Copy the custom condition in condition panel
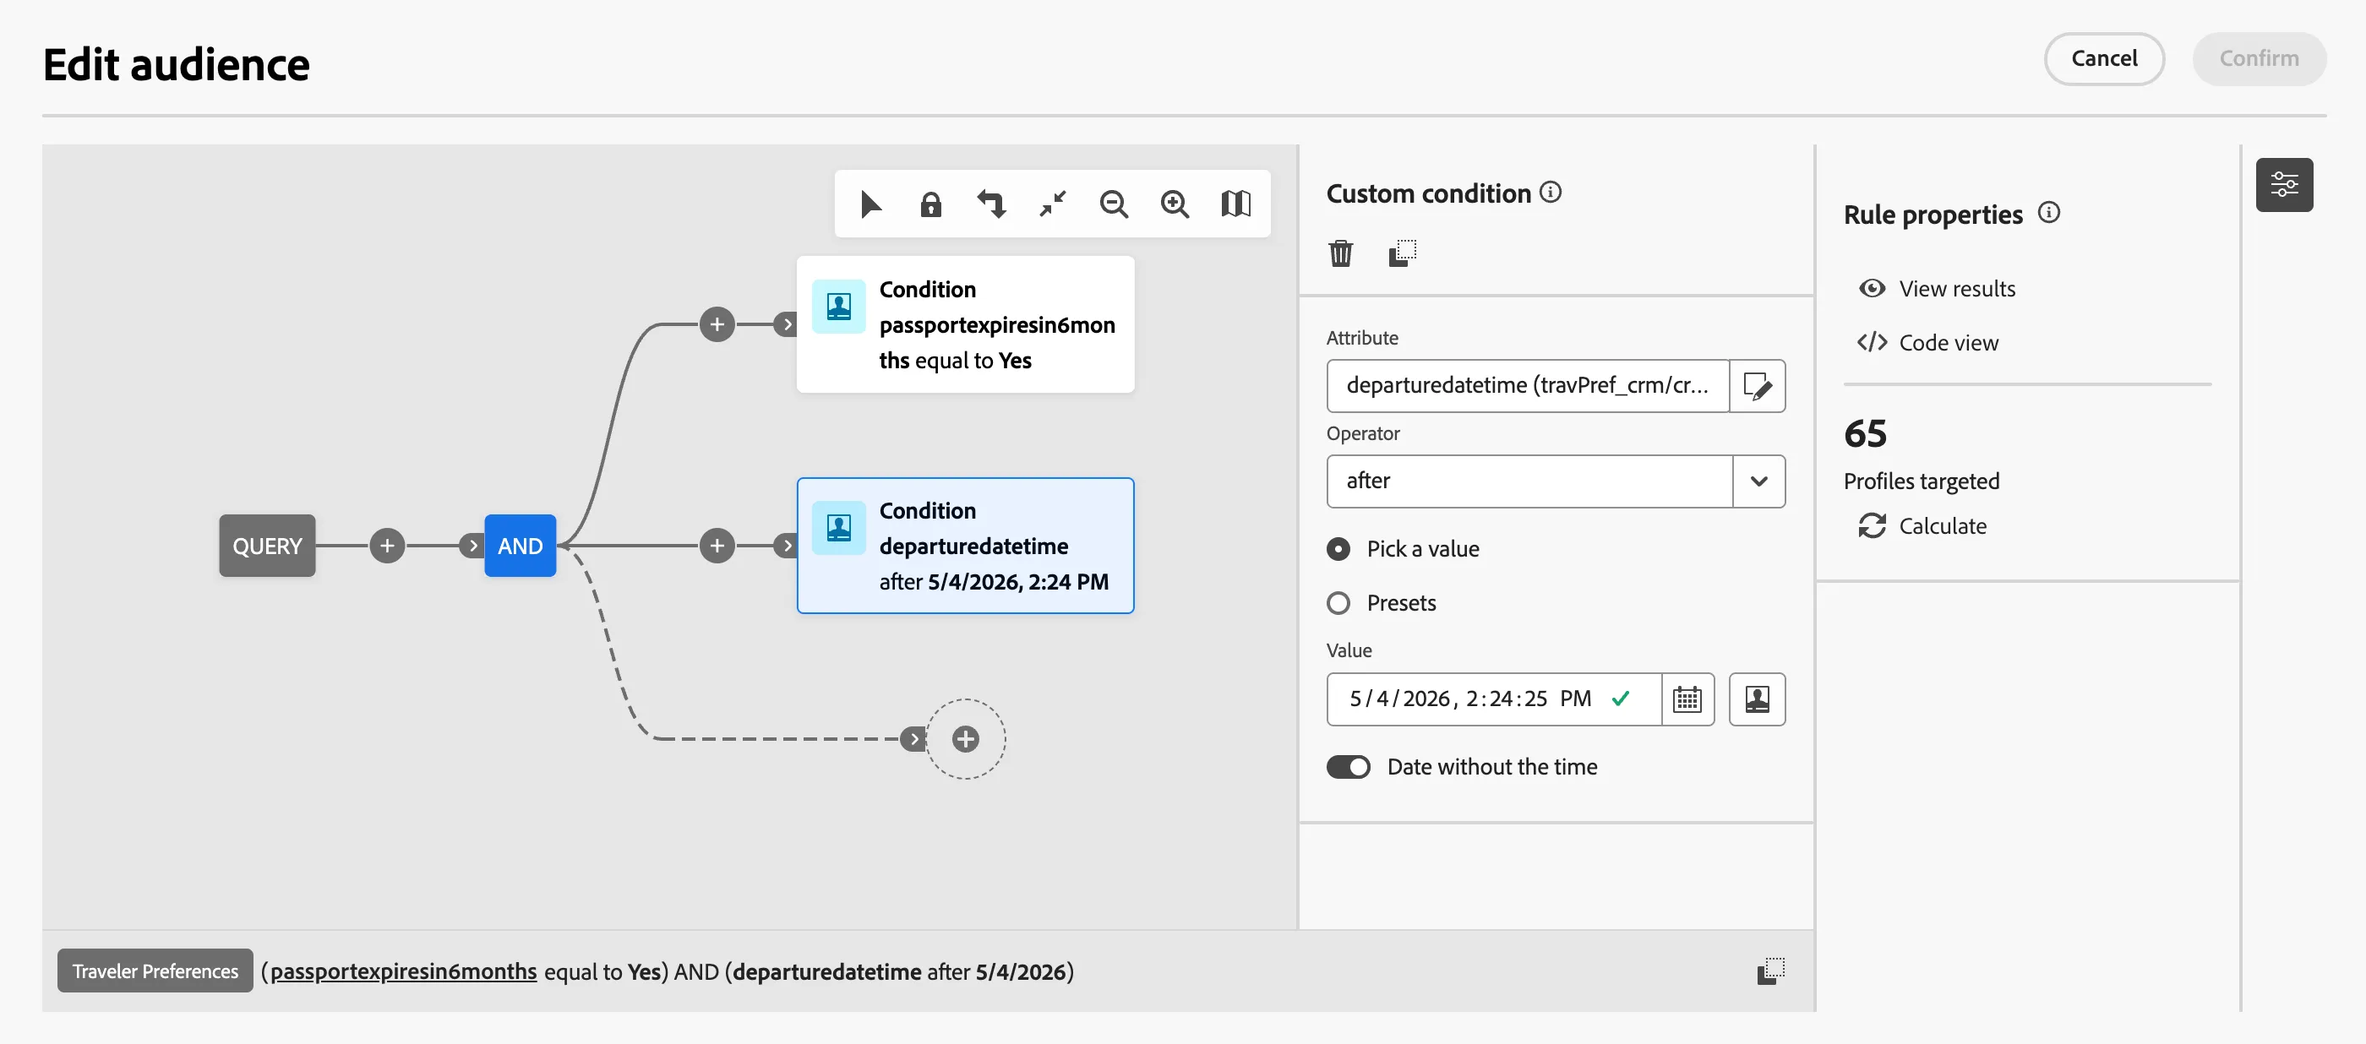 tap(1402, 253)
